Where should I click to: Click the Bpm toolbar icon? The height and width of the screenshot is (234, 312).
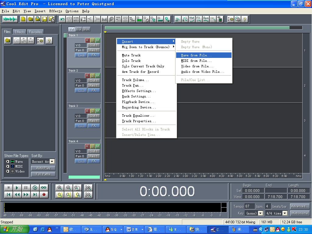click(206, 19)
